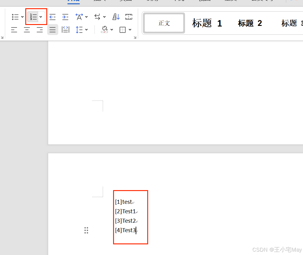
Task: Click the text direction swap icon
Action: 98,17
